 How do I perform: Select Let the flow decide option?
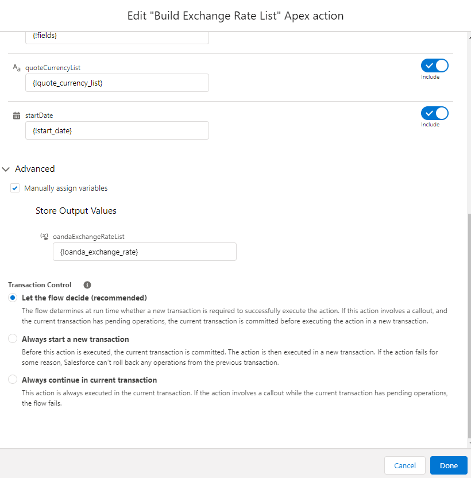point(13,298)
